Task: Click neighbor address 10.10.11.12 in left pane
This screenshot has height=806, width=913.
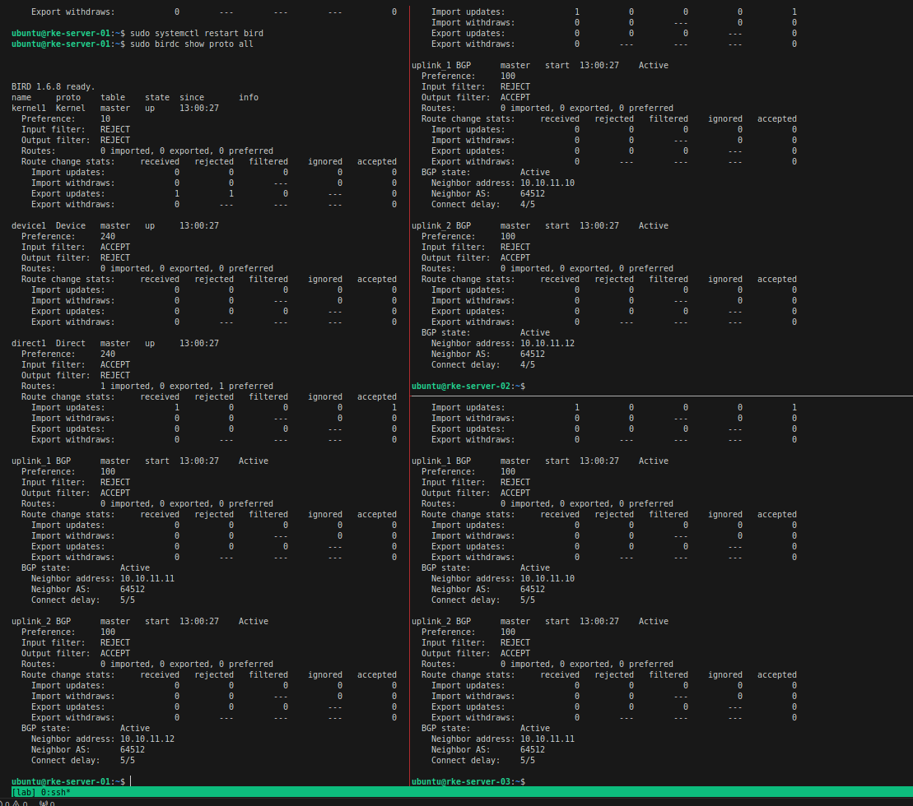Action: (x=147, y=739)
